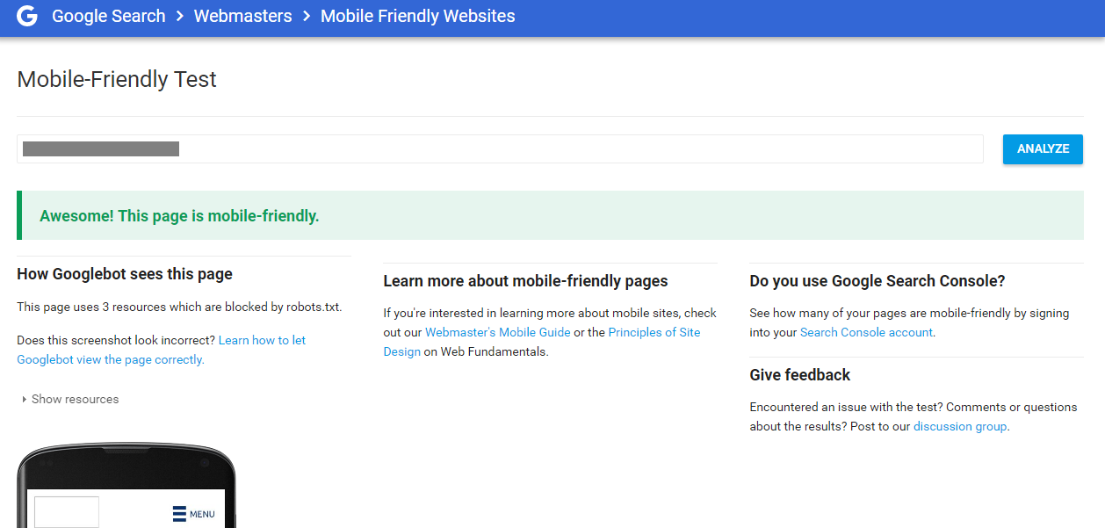This screenshot has height=528, width=1105.
Task: Click the Google G logo
Action: point(27,16)
